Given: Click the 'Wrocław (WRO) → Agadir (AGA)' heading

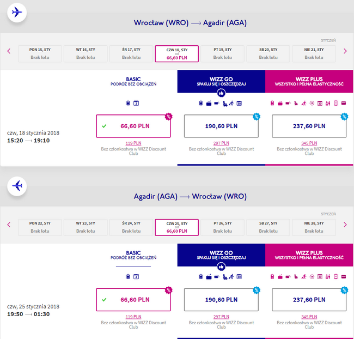Looking at the screenshot, I should 190,23.
